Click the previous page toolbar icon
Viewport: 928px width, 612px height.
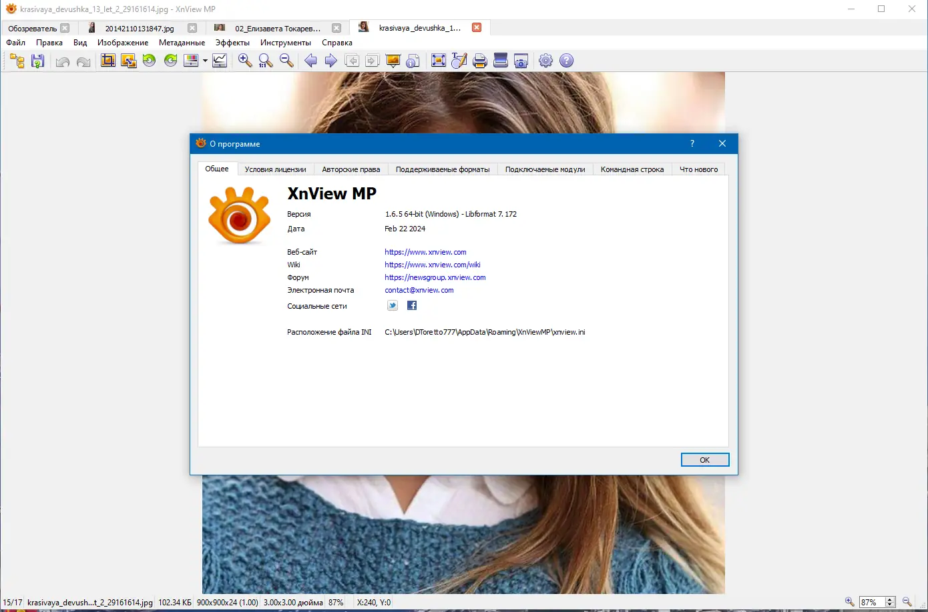pyautogui.click(x=352, y=61)
